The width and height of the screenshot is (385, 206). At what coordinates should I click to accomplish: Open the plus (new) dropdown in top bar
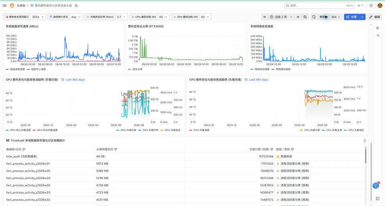pyautogui.click(x=360, y=6)
